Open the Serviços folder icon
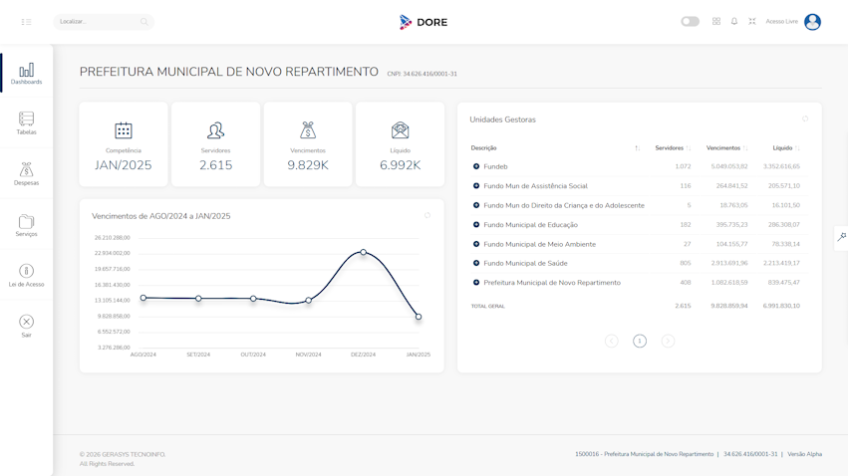The image size is (848, 476). click(x=27, y=221)
